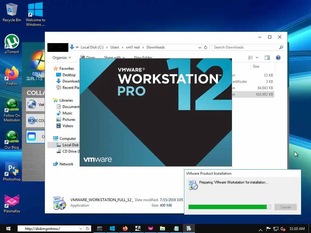Show hidden system tray icons
Screen dimensions: 311x233
pos(261,230)
